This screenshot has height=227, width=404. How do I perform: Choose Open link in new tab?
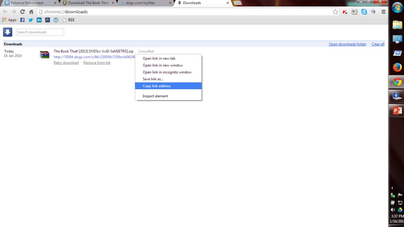(x=159, y=58)
